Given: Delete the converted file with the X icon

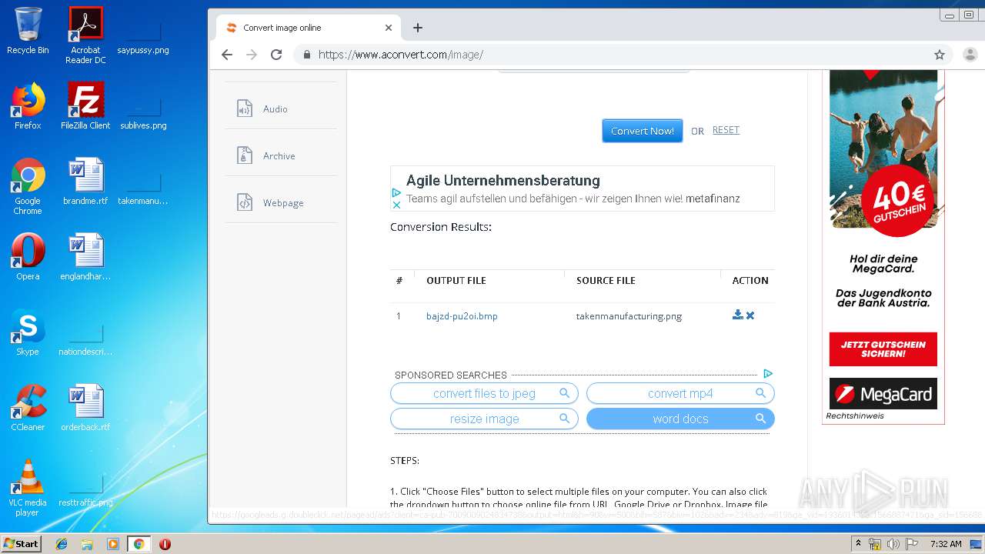Looking at the screenshot, I should [x=750, y=315].
